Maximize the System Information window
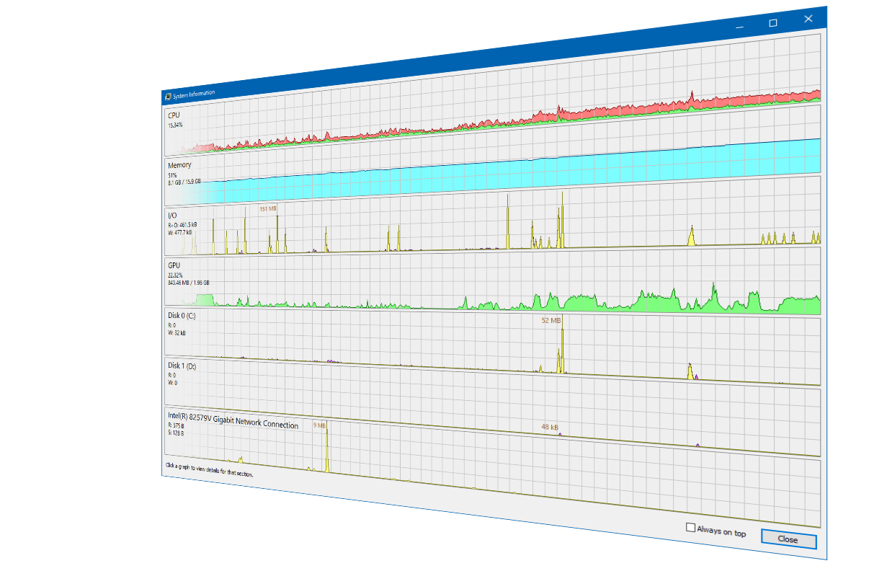The image size is (869, 566). coord(773,23)
